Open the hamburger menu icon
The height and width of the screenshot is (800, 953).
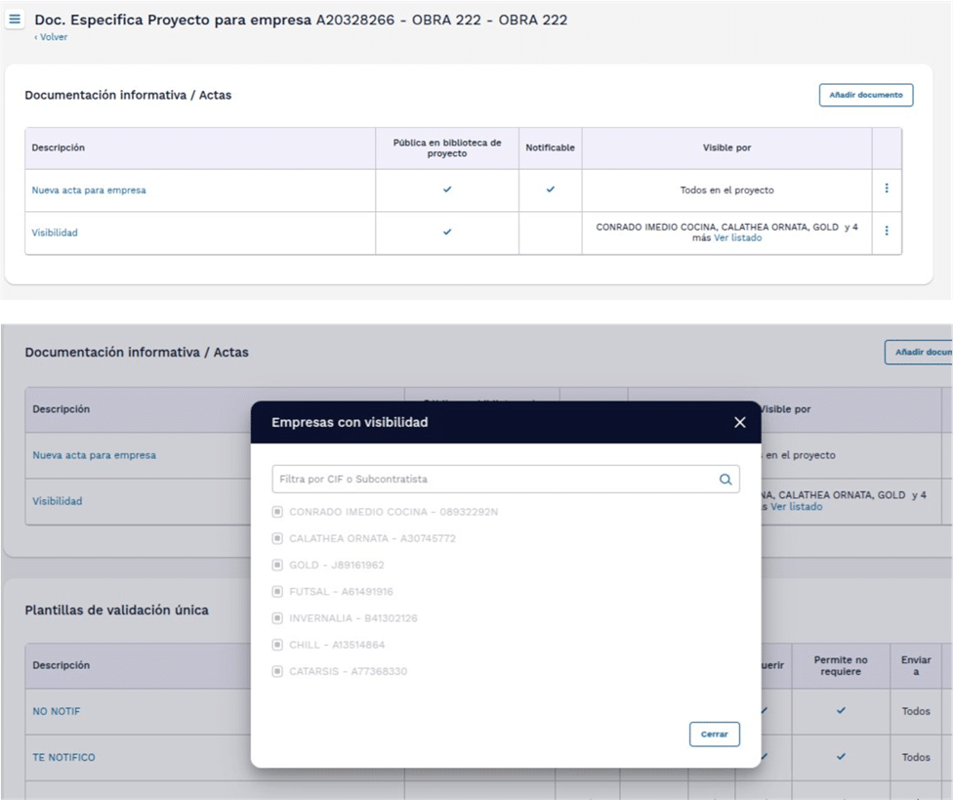point(15,20)
